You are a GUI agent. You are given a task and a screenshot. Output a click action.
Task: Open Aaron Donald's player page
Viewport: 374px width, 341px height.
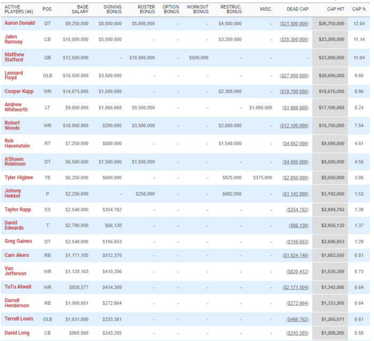20,23
